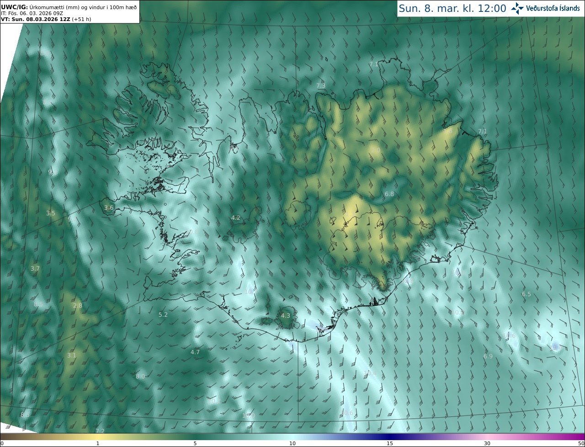
Task: Click the map value label '6.9'
Action: [488, 356]
